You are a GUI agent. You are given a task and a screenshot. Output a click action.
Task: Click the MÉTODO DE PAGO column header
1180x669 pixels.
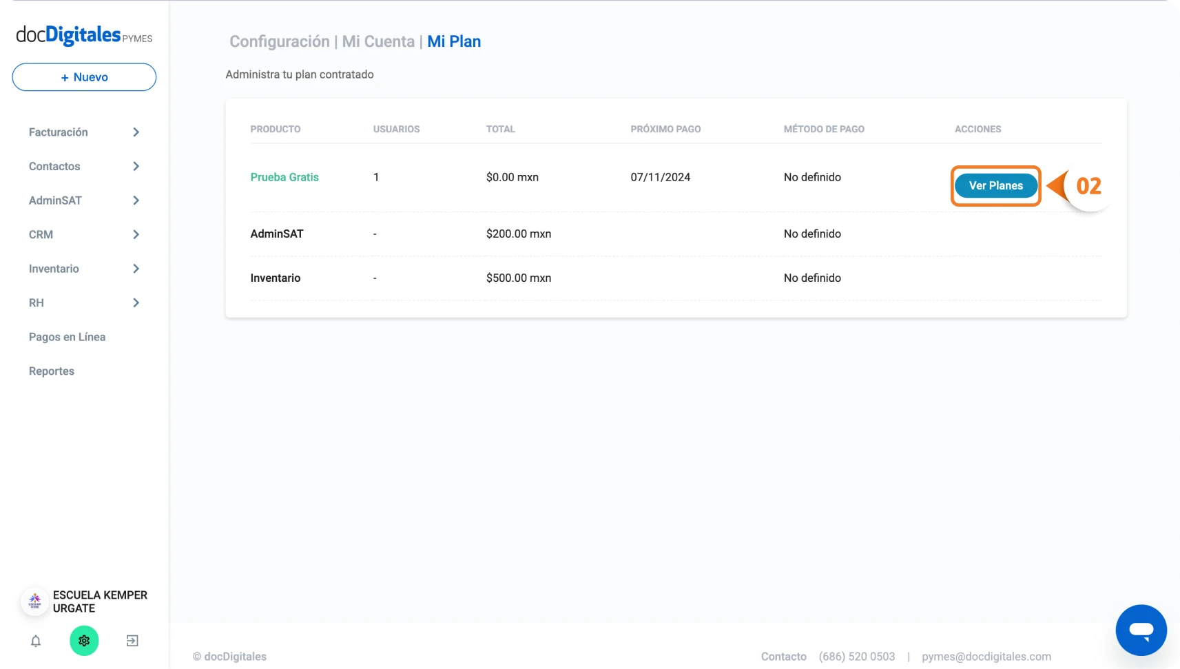pyautogui.click(x=824, y=129)
